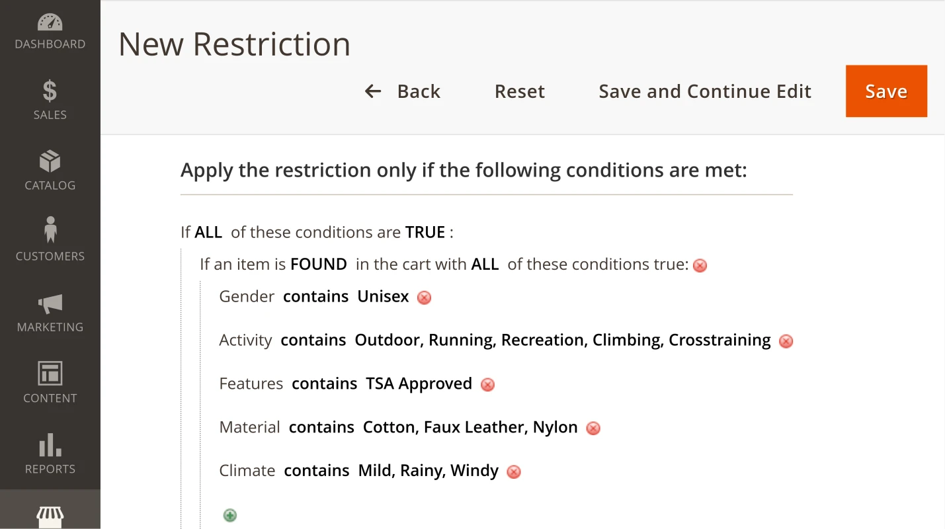Open the ALL aggregator dropdown at top

[x=208, y=232]
